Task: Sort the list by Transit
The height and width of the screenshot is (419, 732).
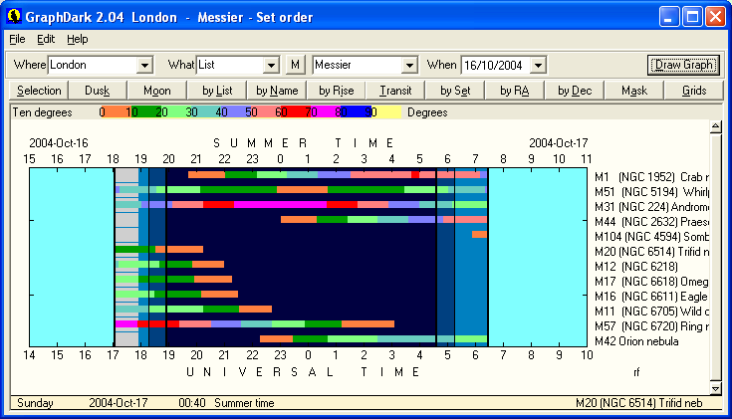Action: point(395,91)
